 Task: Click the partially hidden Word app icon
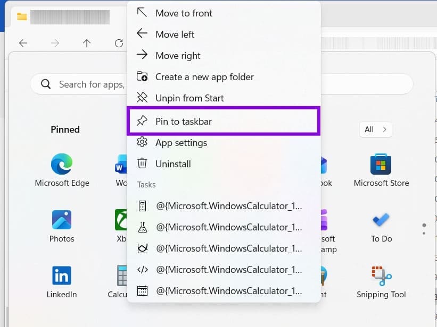click(121, 164)
